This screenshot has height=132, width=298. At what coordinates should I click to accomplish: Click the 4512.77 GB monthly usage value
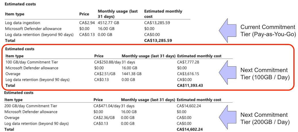click(x=109, y=23)
